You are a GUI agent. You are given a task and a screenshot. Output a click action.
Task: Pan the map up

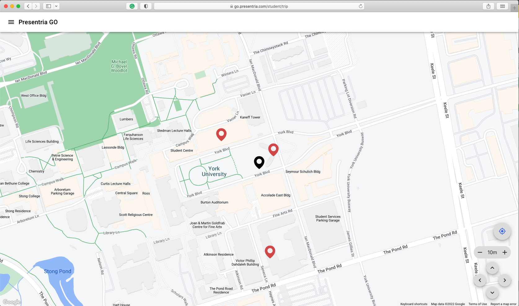click(492, 268)
